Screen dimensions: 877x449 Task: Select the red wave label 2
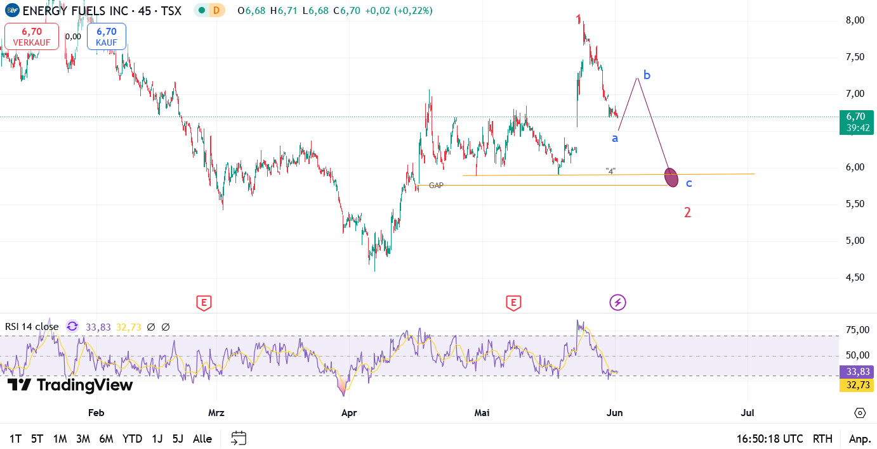point(687,212)
